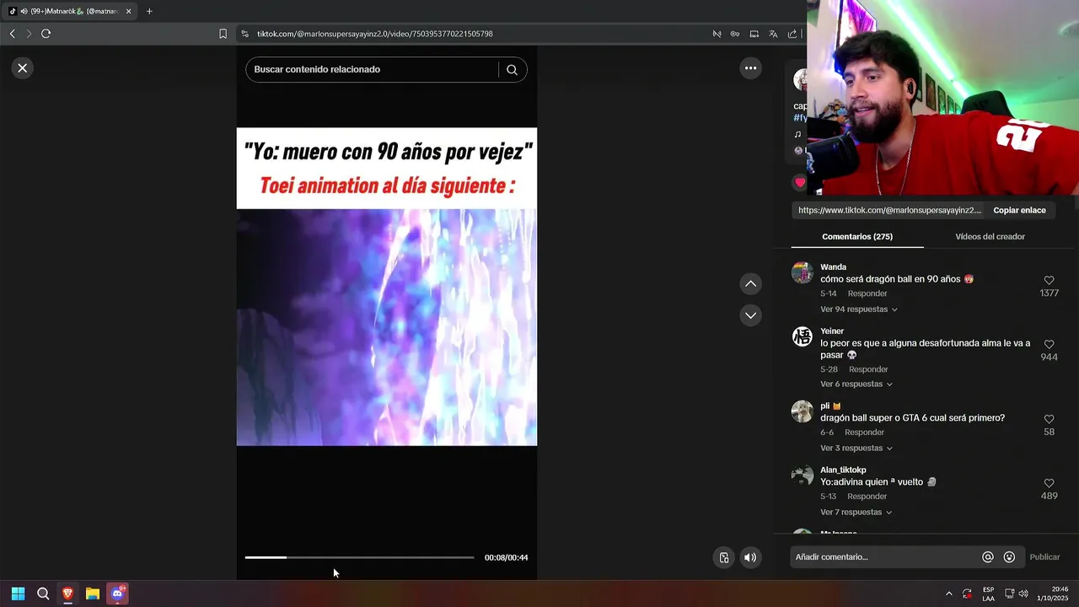Viewport: 1079px width, 607px height.
Task: Like Yeiner's comment
Action: click(1049, 345)
